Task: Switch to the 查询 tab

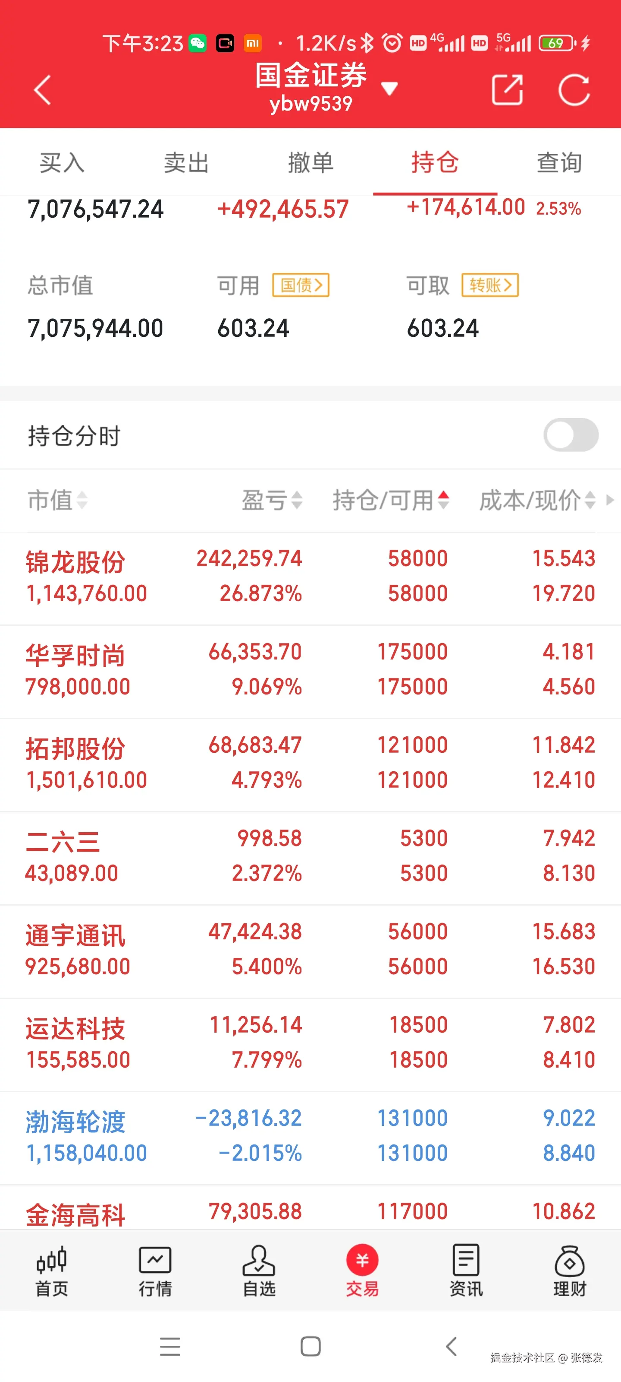Action: pyautogui.click(x=559, y=162)
